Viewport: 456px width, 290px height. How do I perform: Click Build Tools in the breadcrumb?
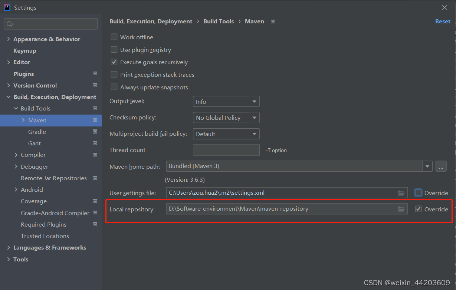click(219, 22)
